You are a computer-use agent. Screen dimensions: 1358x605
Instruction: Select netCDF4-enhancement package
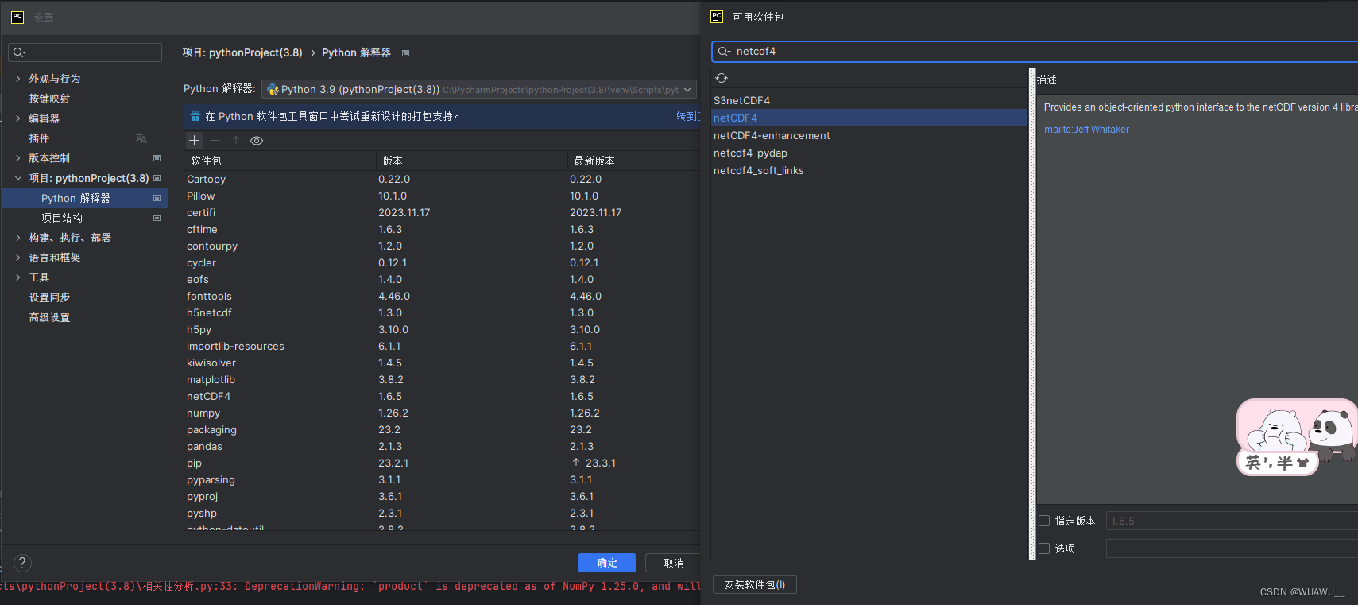(869, 135)
